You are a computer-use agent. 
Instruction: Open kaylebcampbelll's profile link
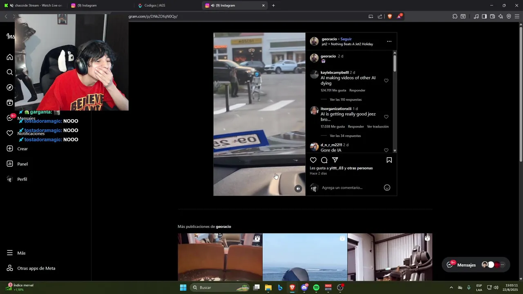click(335, 73)
